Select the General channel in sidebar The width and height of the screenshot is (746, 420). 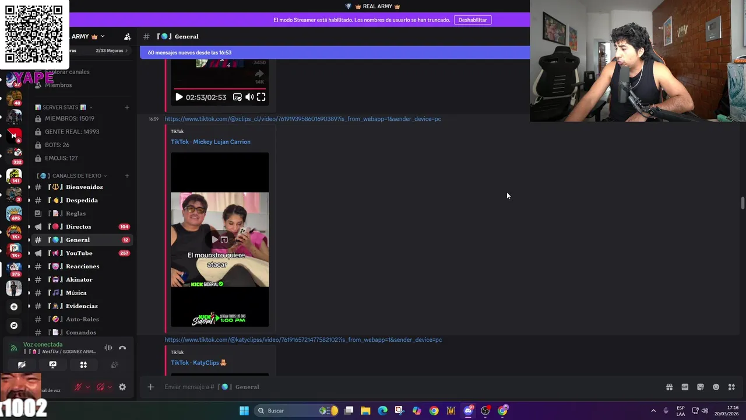(82, 240)
